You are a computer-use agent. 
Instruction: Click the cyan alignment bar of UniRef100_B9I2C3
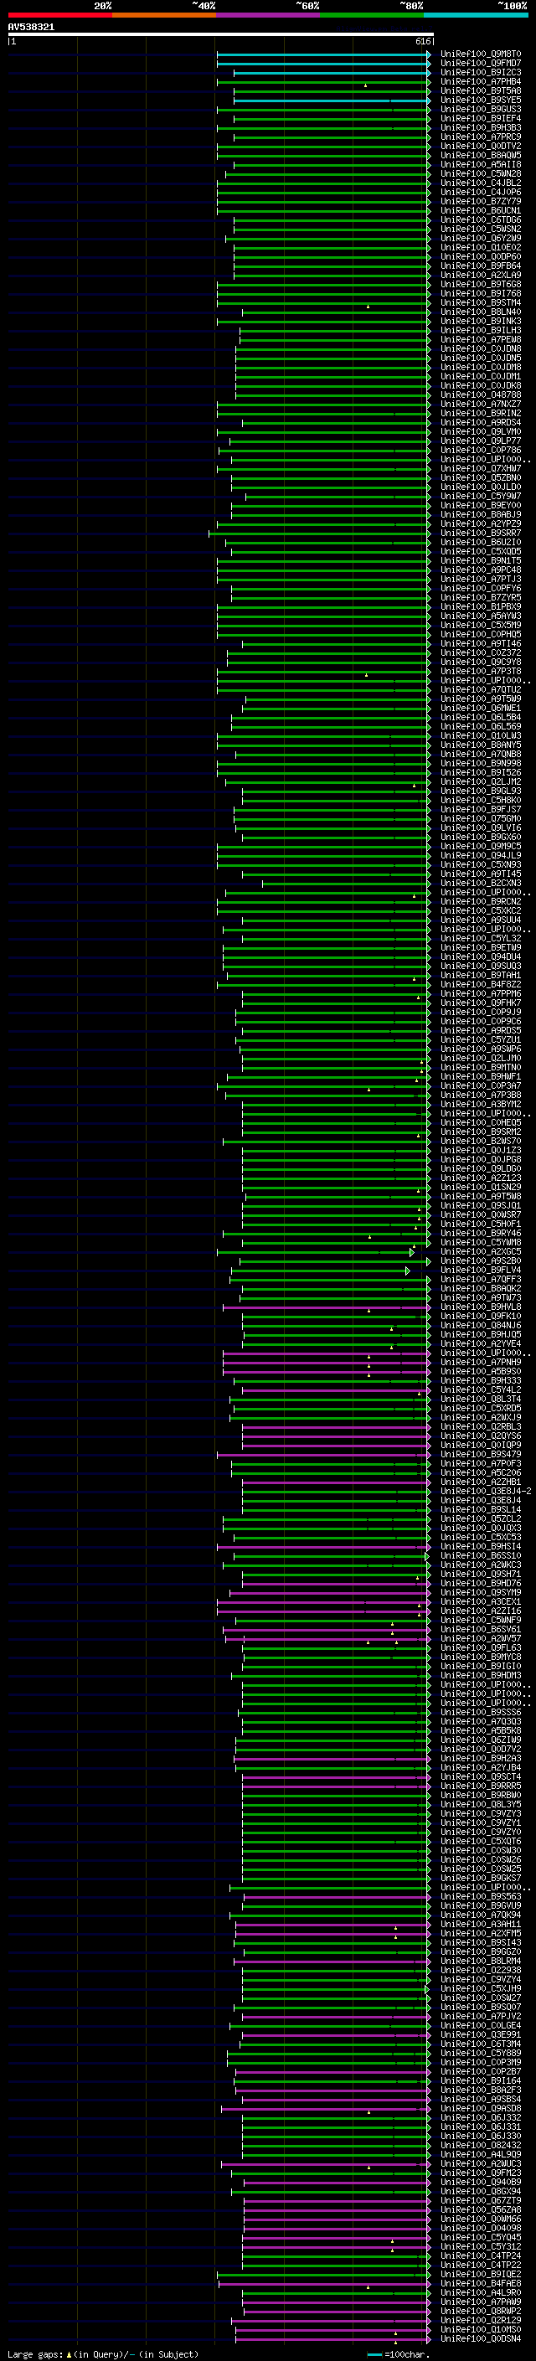click(330, 72)
